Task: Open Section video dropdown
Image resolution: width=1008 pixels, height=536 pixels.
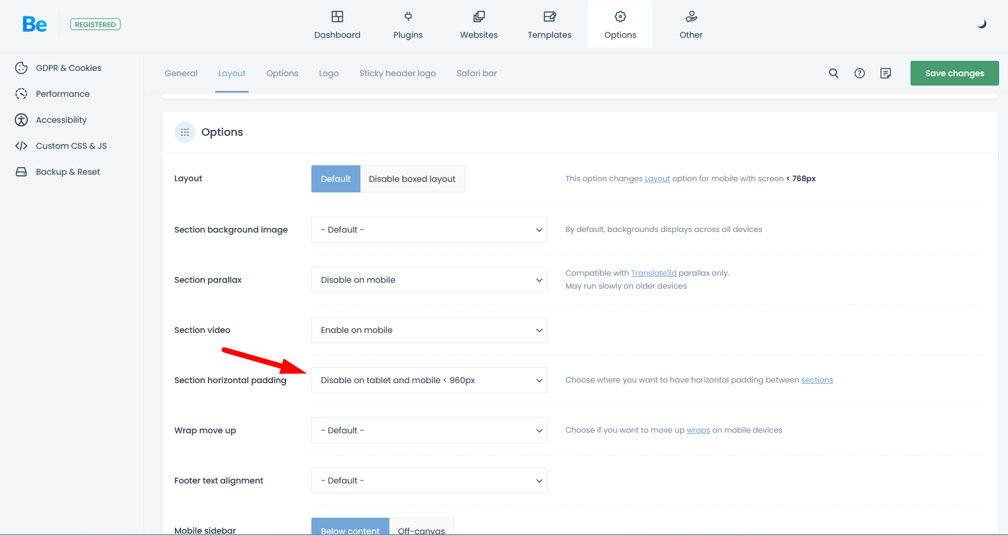Action: pos(430,330)
